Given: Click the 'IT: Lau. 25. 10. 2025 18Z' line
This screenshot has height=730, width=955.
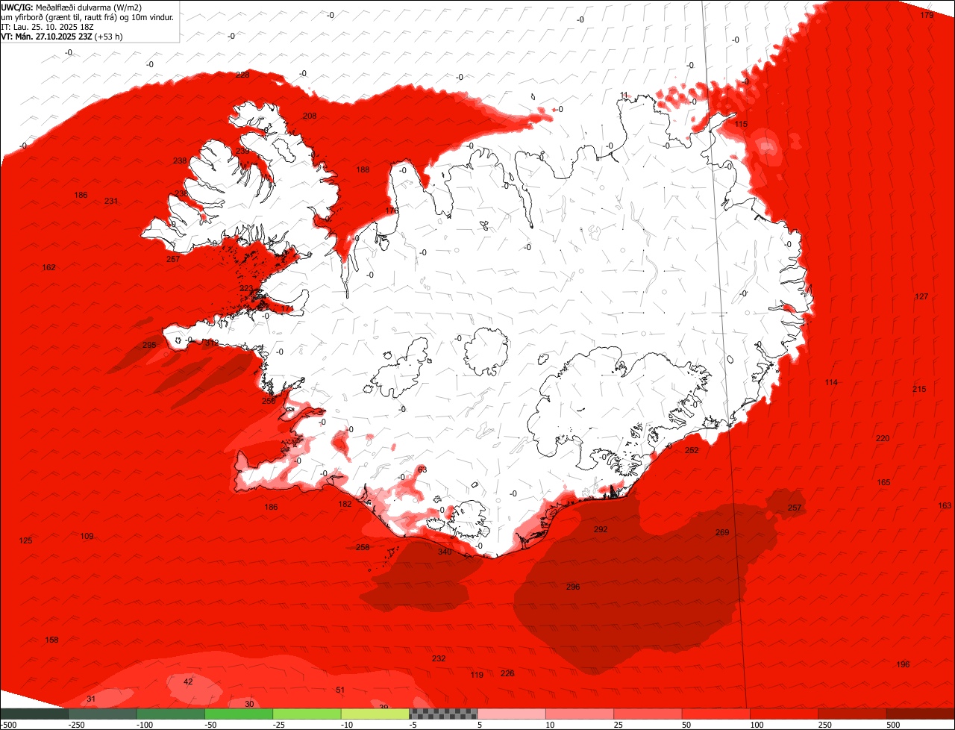Looking at the screenshot, I should [x=48, y=27].
